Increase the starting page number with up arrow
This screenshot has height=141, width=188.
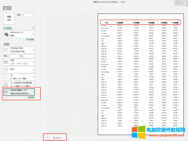click(18, 55)
